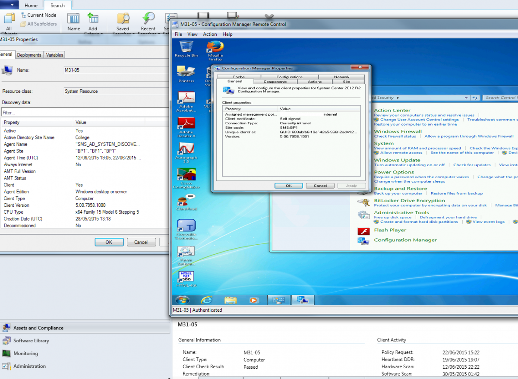This screenshot has height=379, width=518.
Task: Open the Deployments tab in M31-05 Properties
Action: click(x=29, y=55)
